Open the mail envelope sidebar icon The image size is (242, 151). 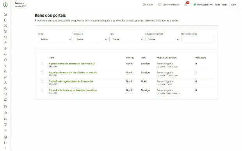5,94
